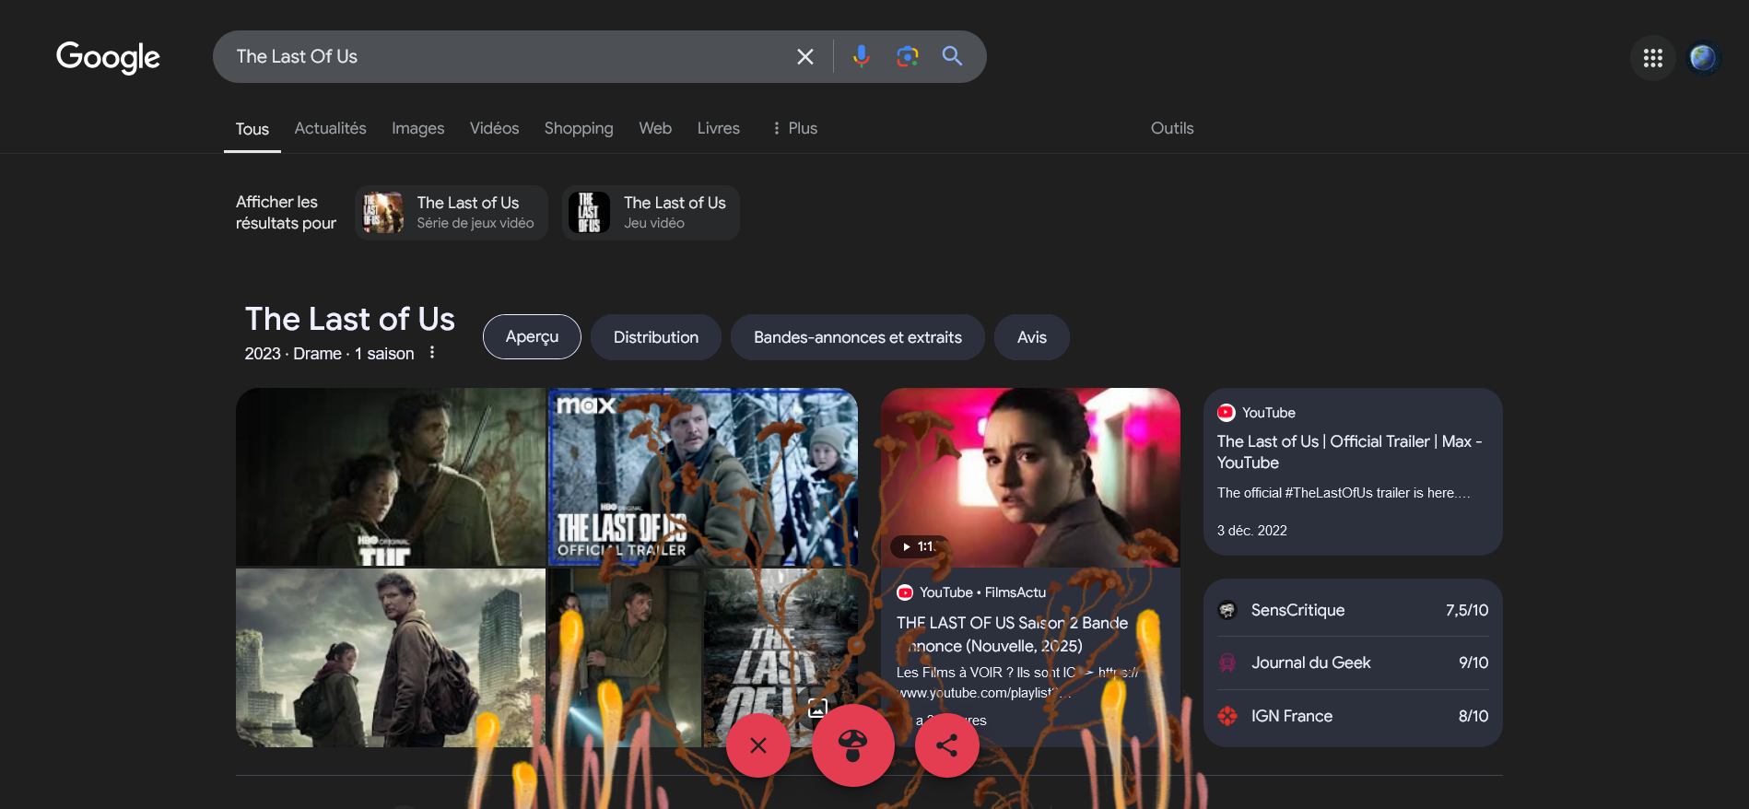Viewport: 1749px width, 809px height.
Task: Switch to the Vidéos tab
Action: pyautogui.click(x=494, y=128)
